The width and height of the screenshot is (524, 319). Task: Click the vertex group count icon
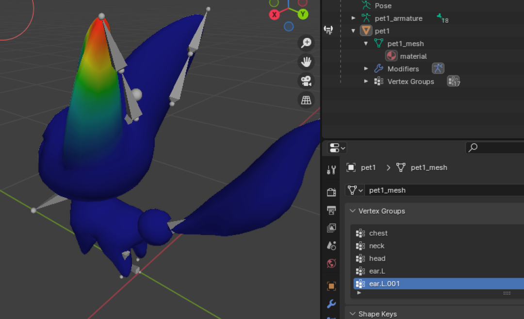point(454,81)
